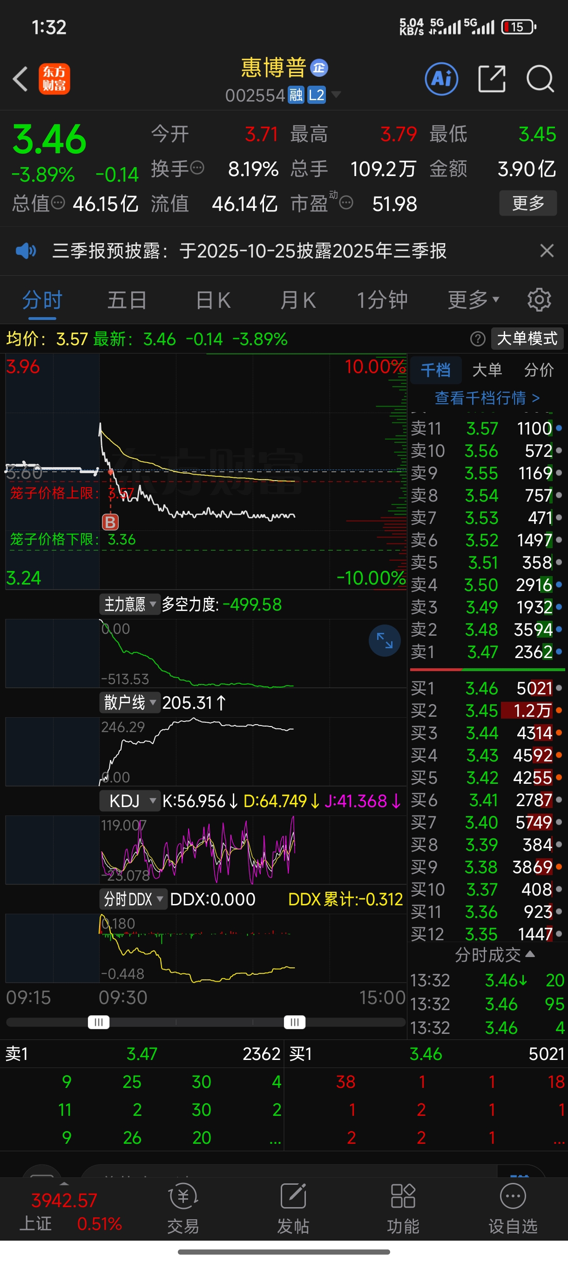Tap the question mark help icon
The height and width of the screenshot is (1263, 568).
pyautogui.click(x=478, y=339)
